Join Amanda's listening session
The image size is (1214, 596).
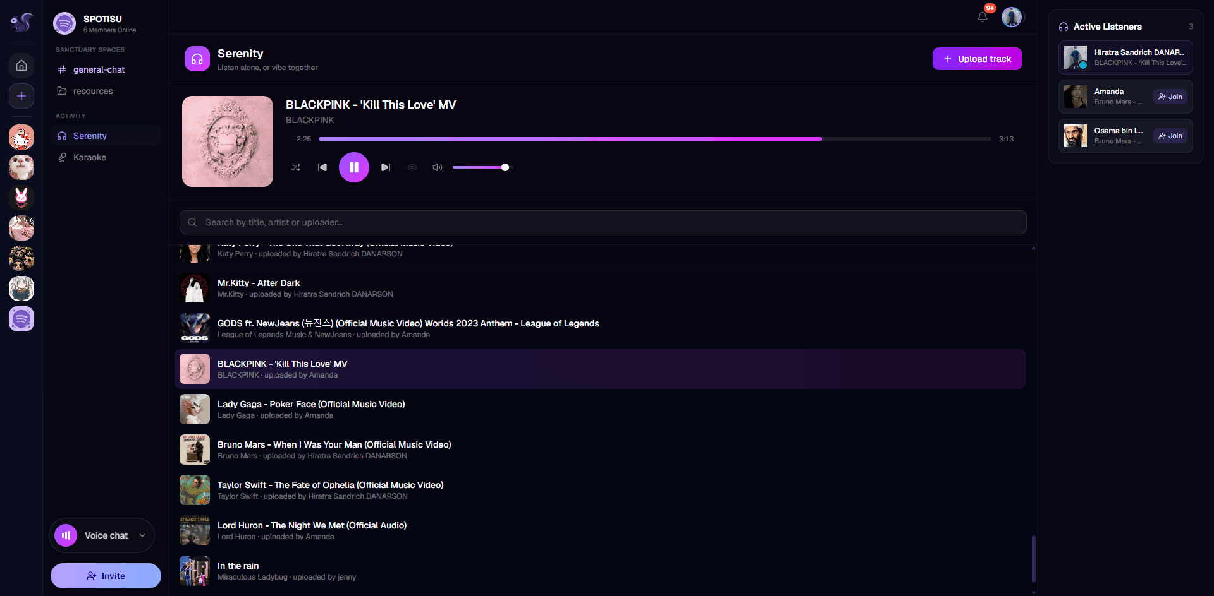tap(1170, 97)
